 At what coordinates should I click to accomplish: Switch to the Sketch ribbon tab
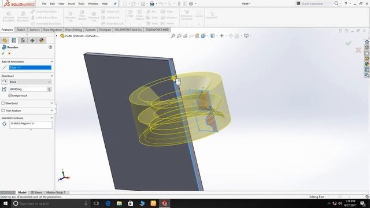(x=21, y=29)
